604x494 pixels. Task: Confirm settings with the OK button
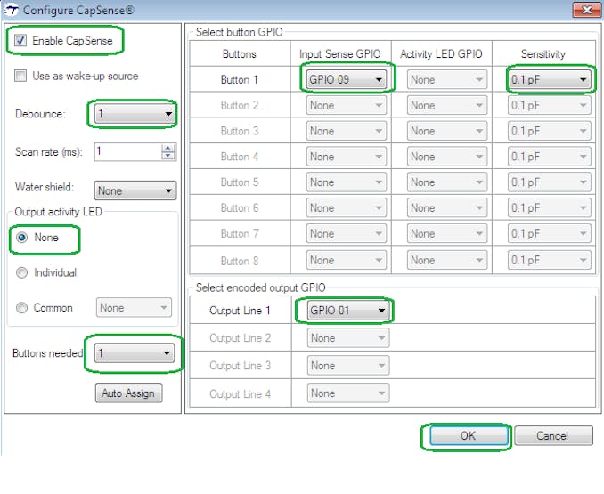469,435
